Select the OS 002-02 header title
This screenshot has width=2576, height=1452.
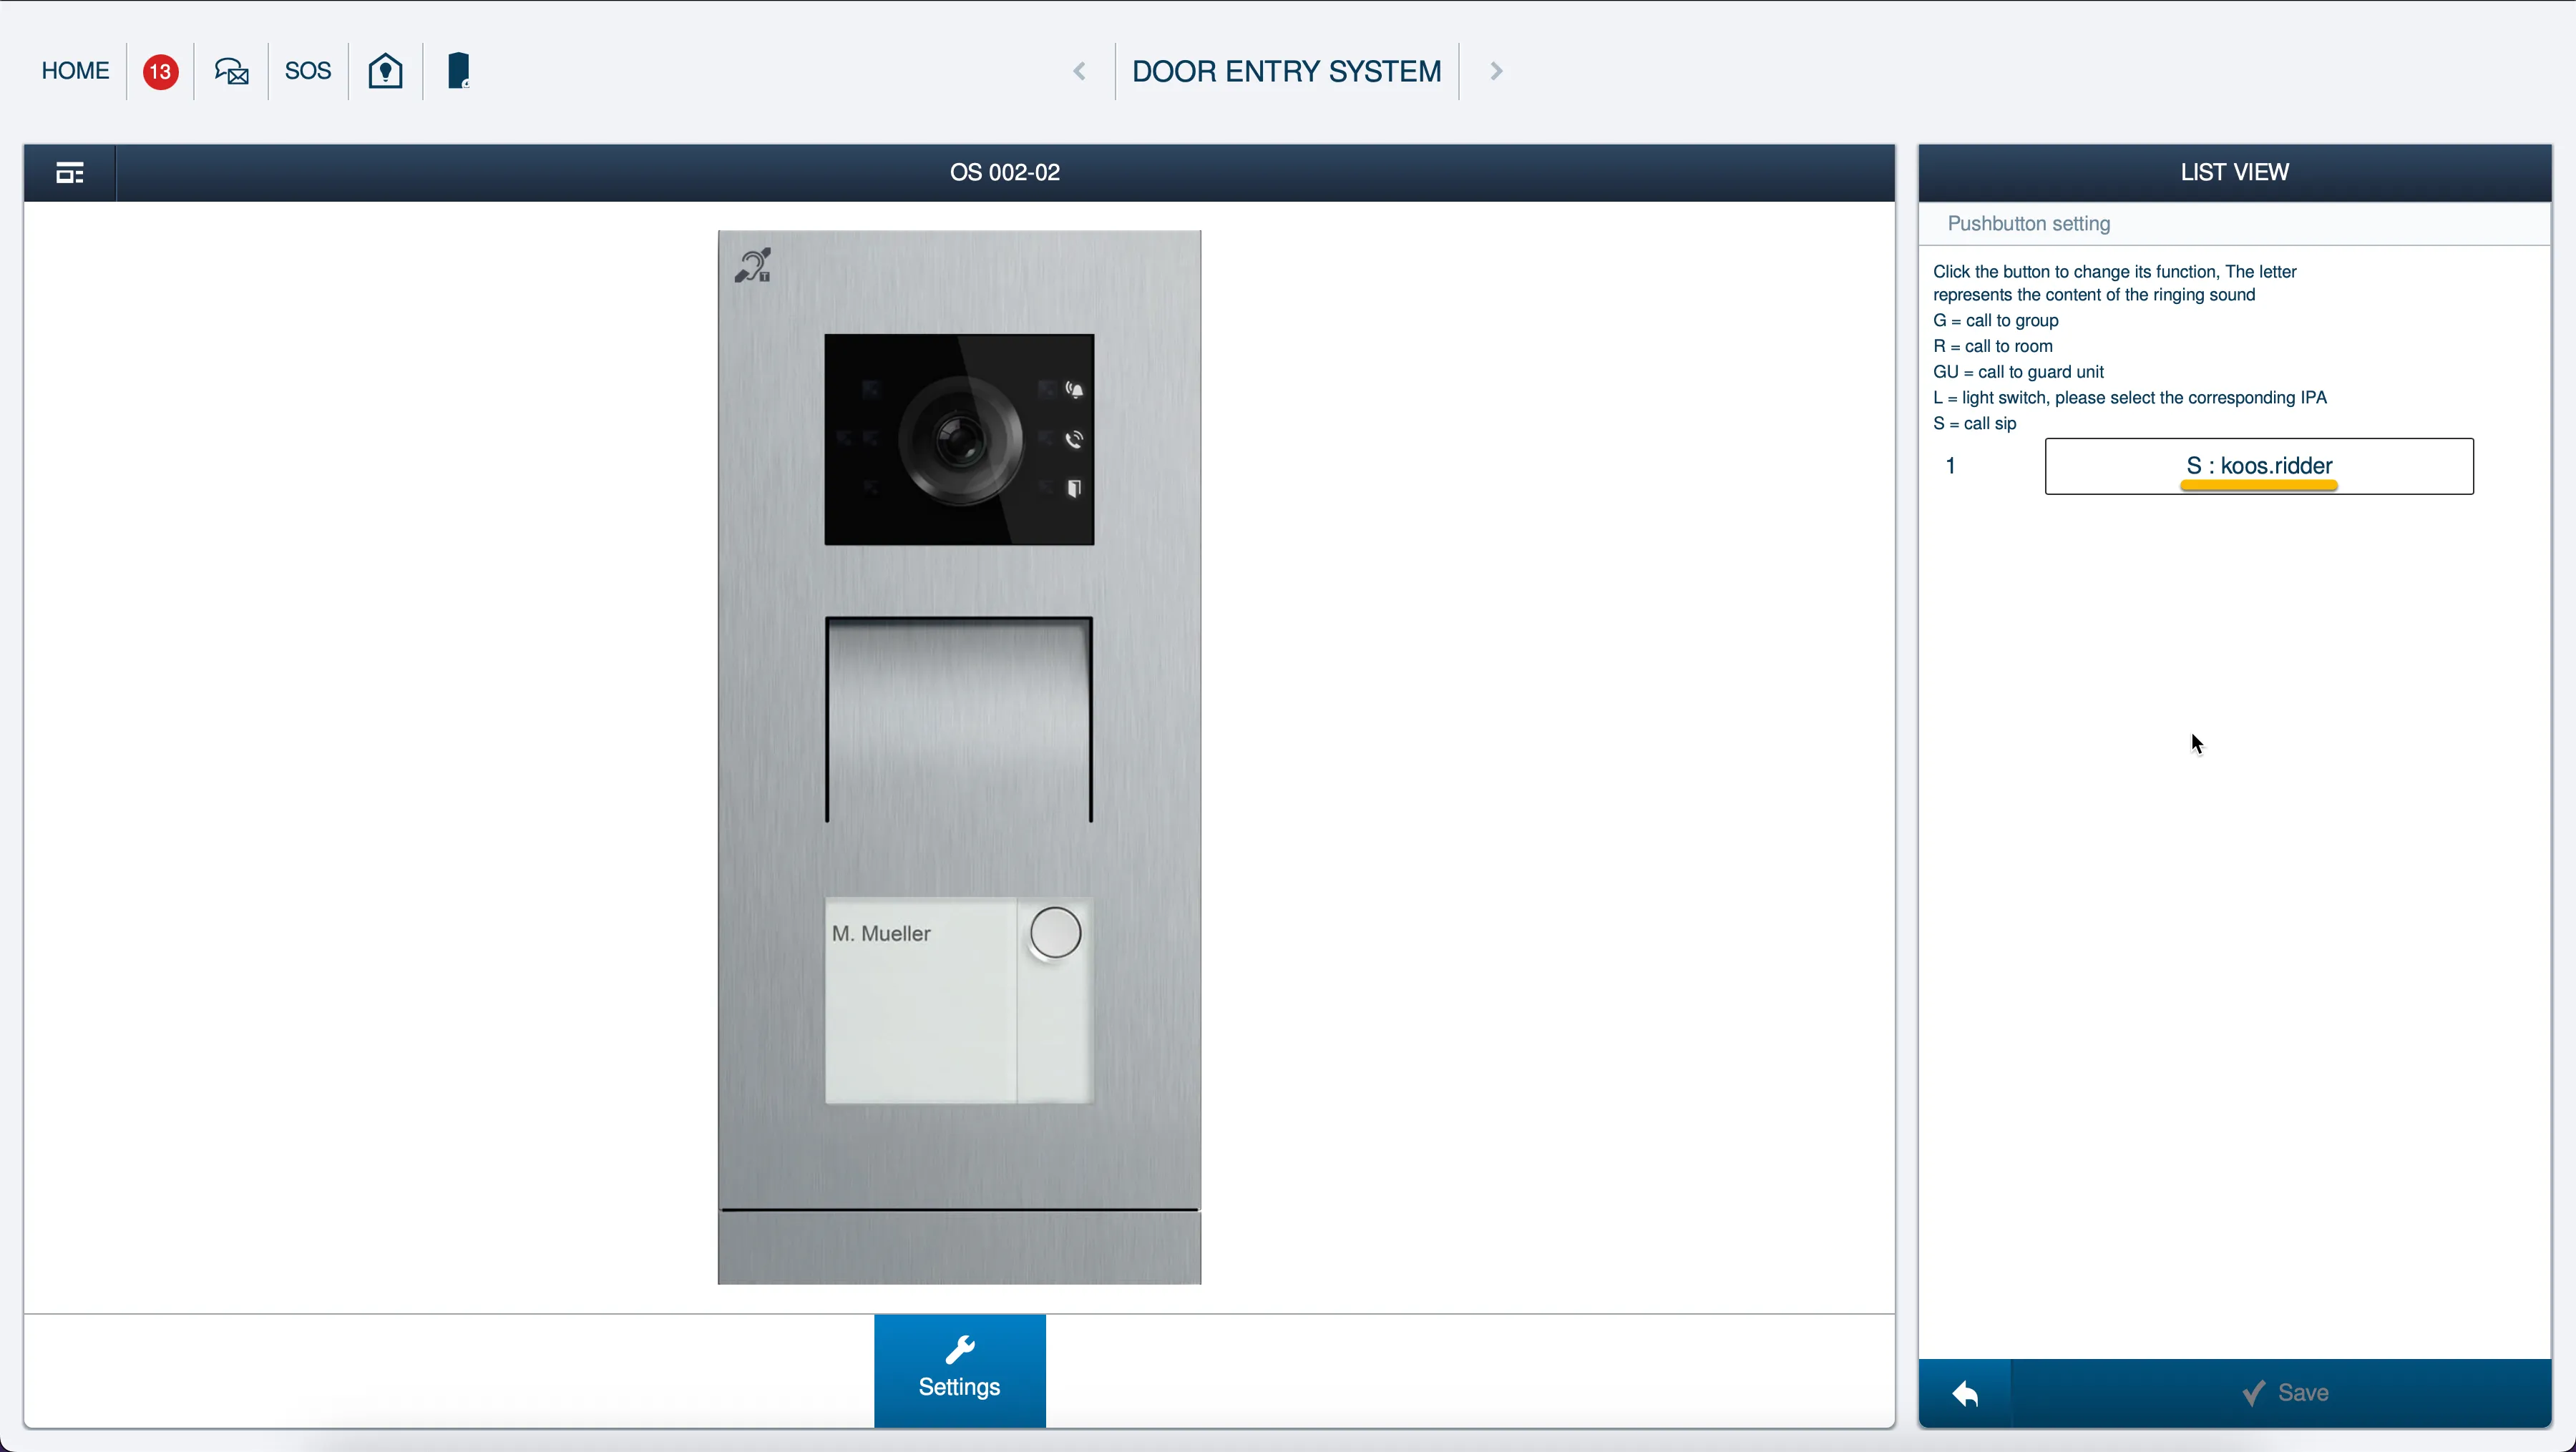pos(1004,173)
